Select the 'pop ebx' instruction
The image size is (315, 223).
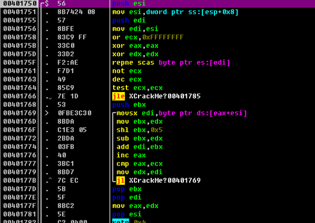(127, 189)
